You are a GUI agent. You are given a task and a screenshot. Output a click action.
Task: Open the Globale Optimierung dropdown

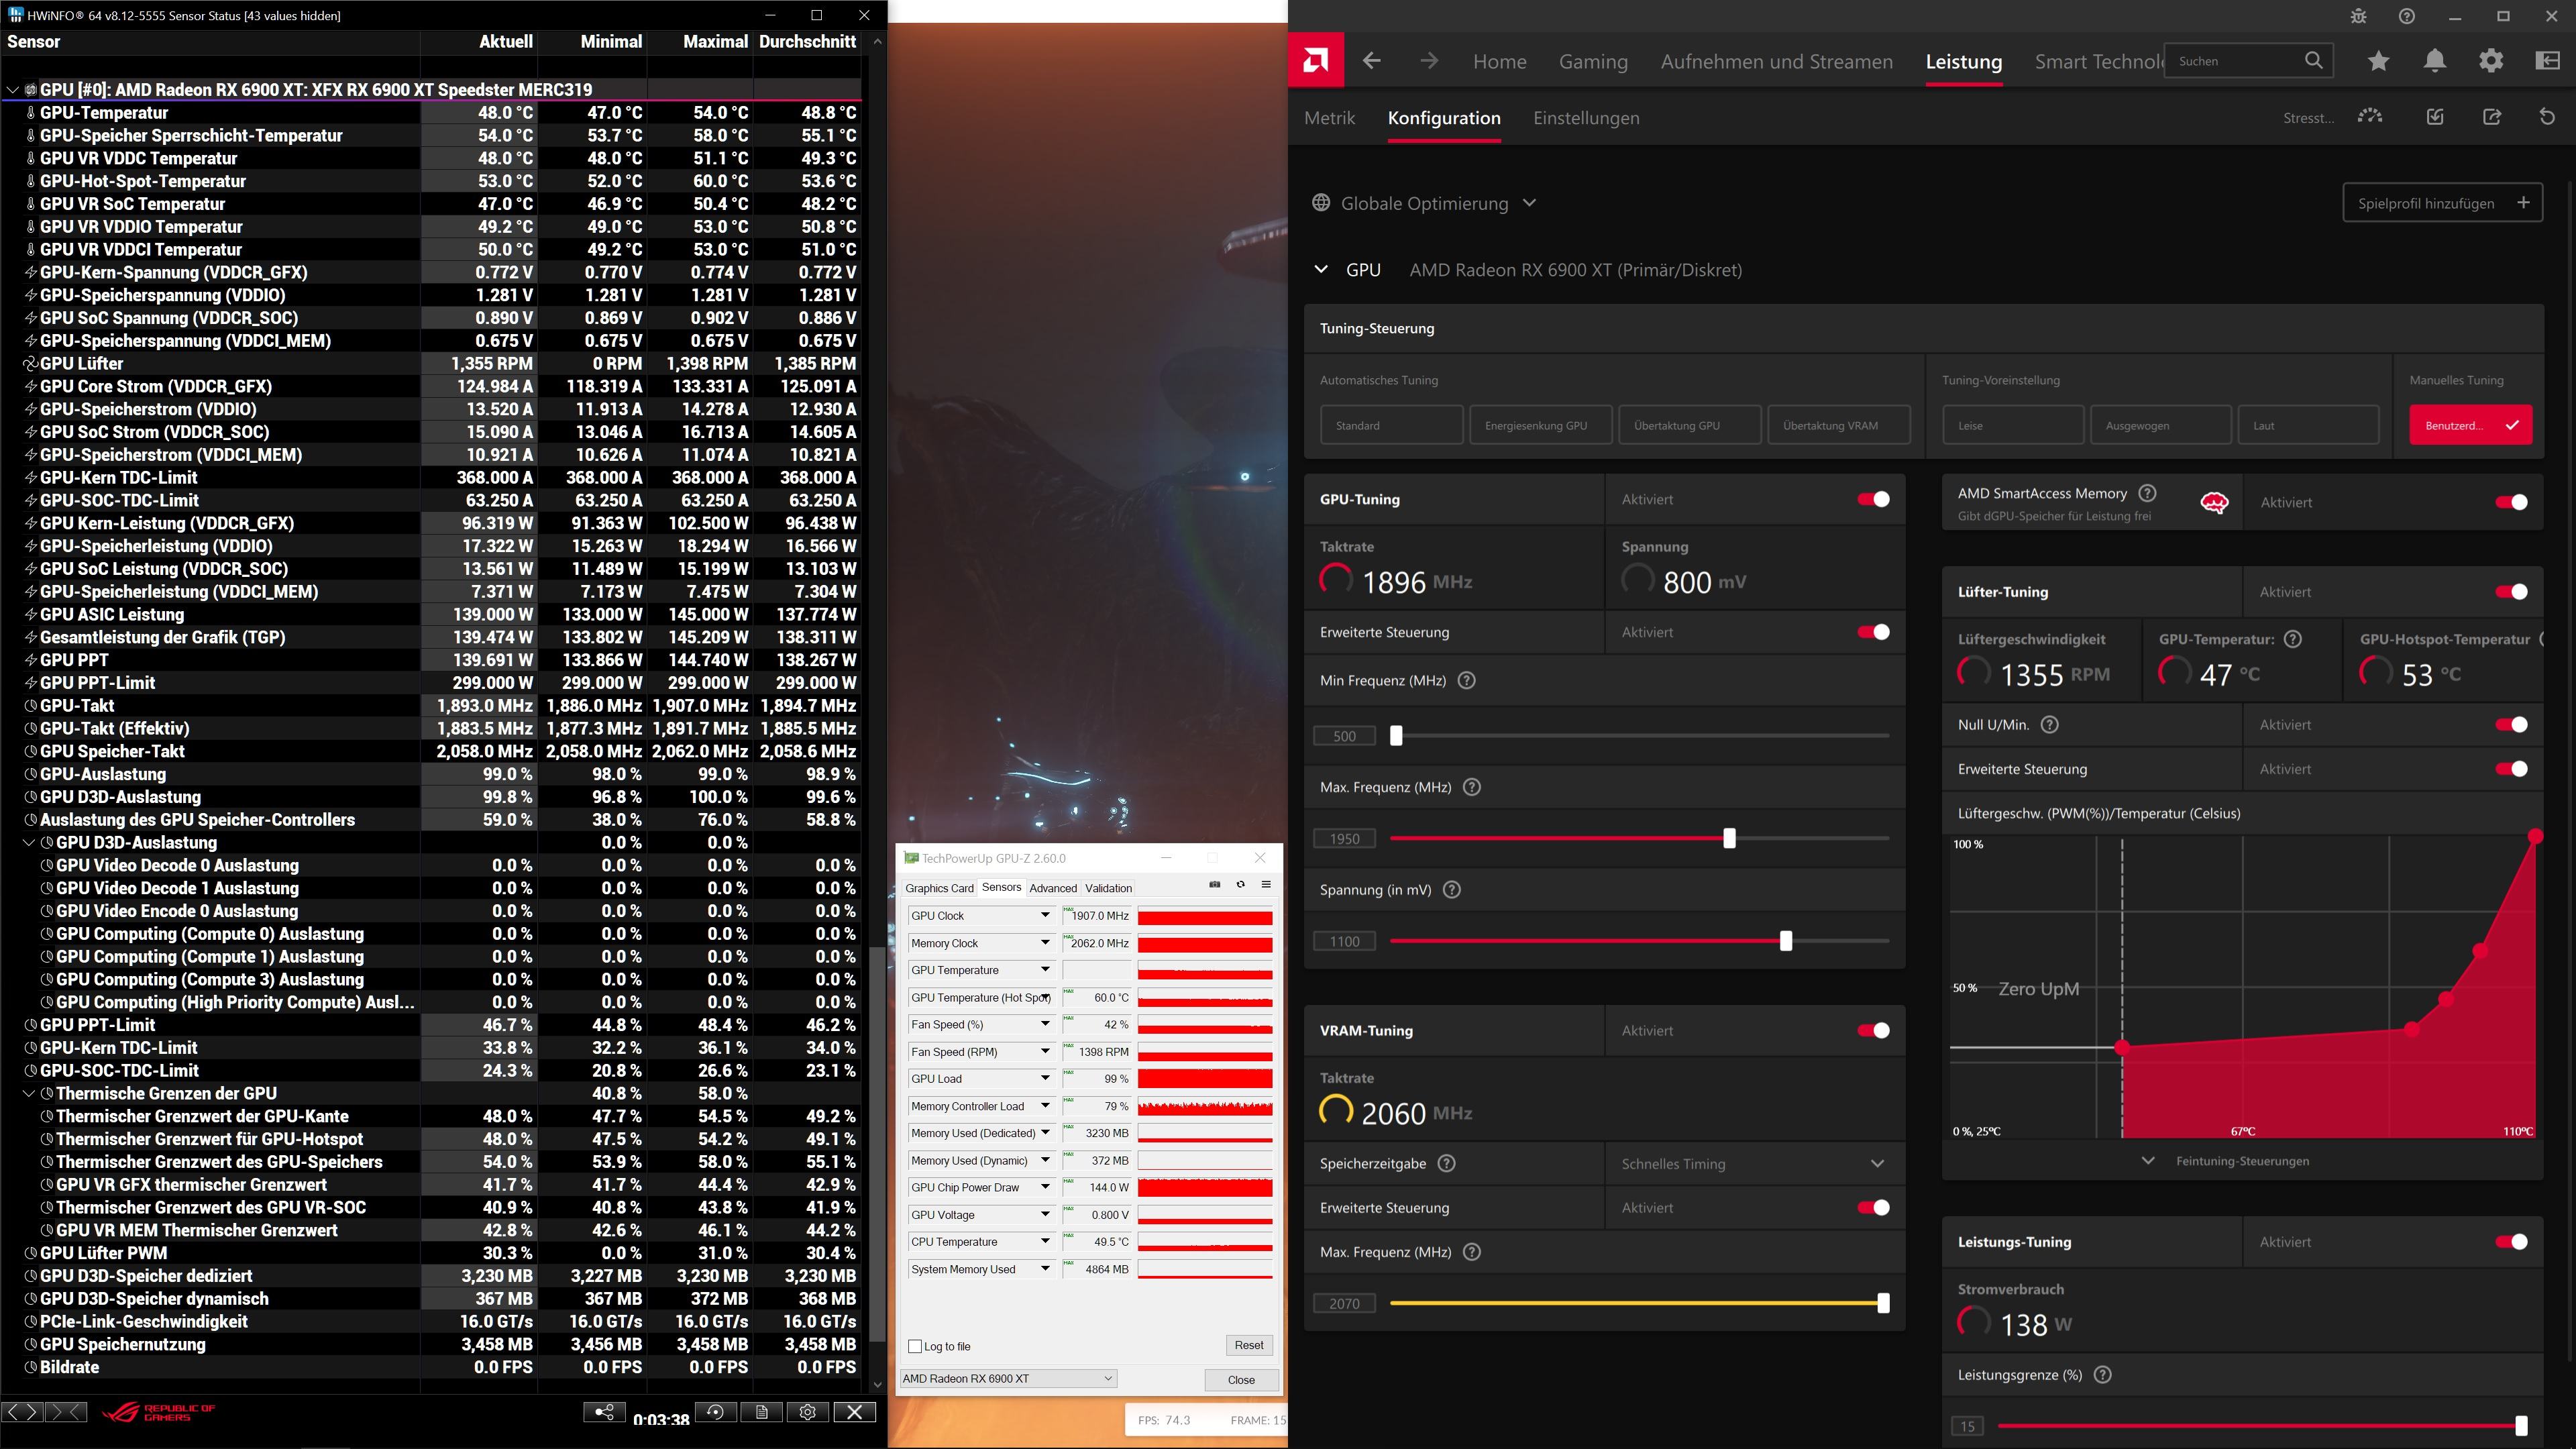(1424, 203)
